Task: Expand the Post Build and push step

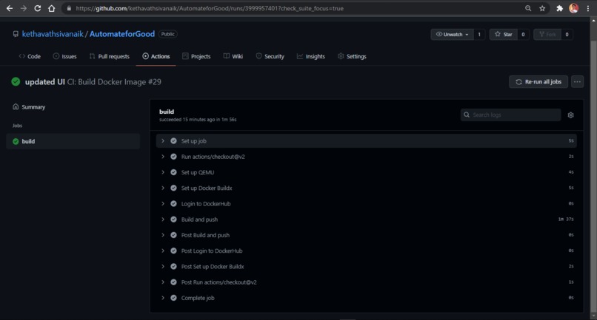Action: point(163,235)
